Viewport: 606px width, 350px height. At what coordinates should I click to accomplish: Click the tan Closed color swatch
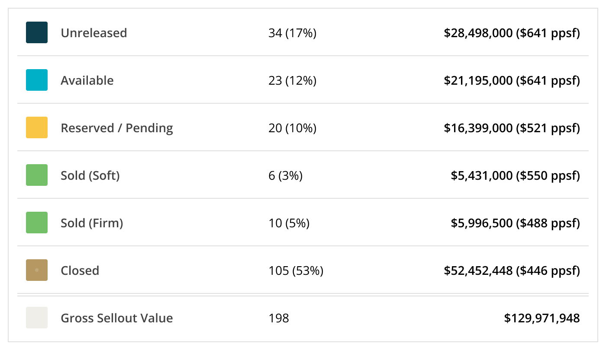[x=37, y=270]
